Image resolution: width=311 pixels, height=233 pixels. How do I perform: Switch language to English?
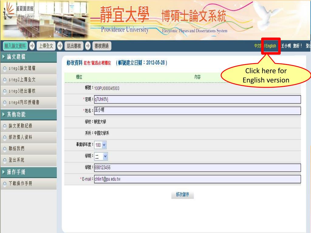click(271, 46)
